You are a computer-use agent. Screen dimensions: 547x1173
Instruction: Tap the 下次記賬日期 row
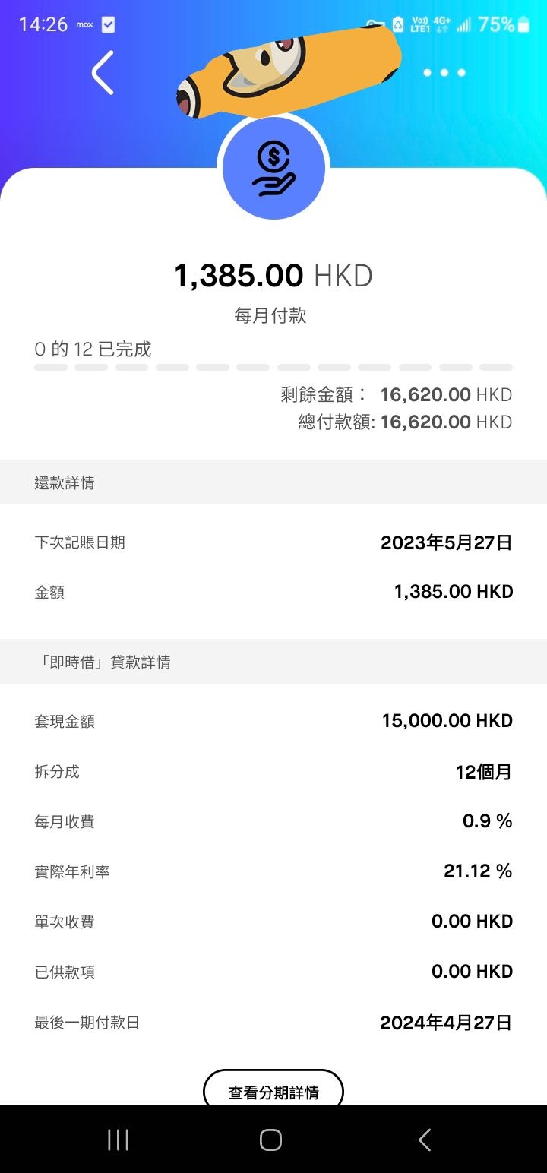coord(273,542)
